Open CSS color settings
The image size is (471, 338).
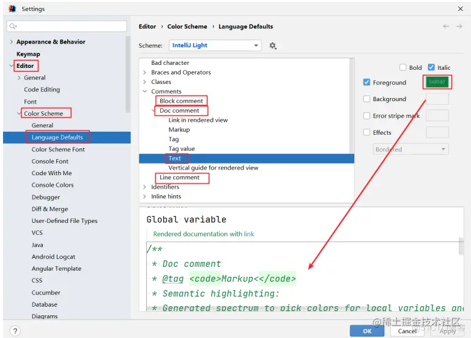37,280
